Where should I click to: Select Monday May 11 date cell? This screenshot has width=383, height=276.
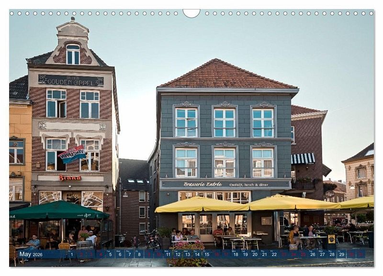tap(168, 254)
